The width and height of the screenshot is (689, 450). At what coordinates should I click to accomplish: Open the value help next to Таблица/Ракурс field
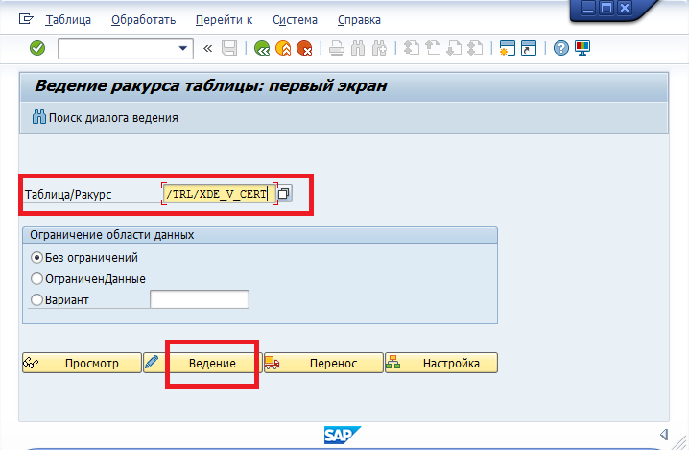[x=285, y=194]
